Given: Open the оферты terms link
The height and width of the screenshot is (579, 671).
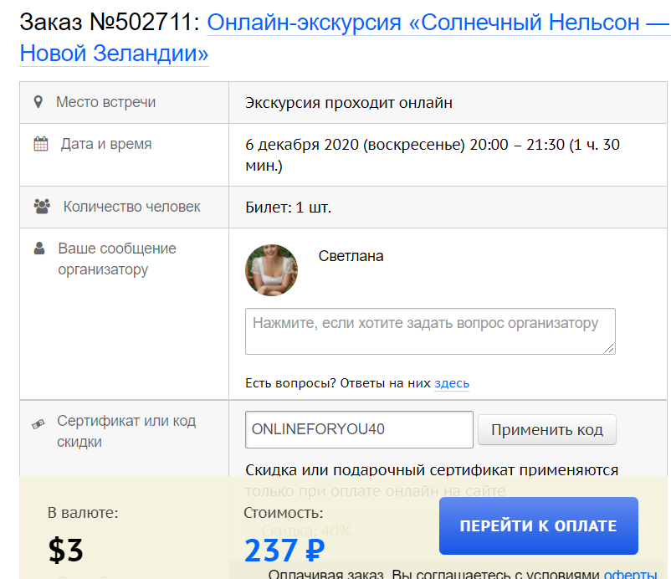Looking at the screenshot, I should click(630, 574).
